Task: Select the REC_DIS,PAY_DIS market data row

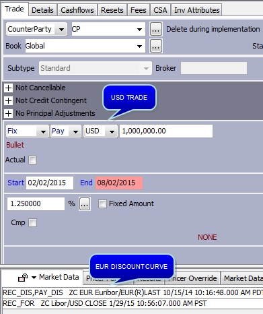Action: pyautogui.click(x=133, y=292)
